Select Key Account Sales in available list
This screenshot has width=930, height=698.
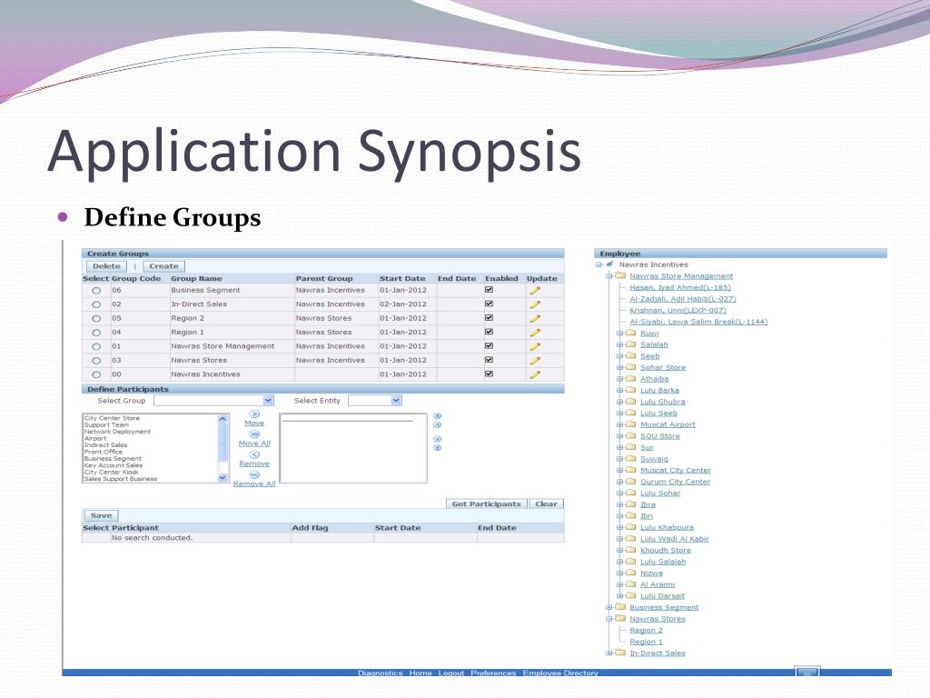[114, 465]
